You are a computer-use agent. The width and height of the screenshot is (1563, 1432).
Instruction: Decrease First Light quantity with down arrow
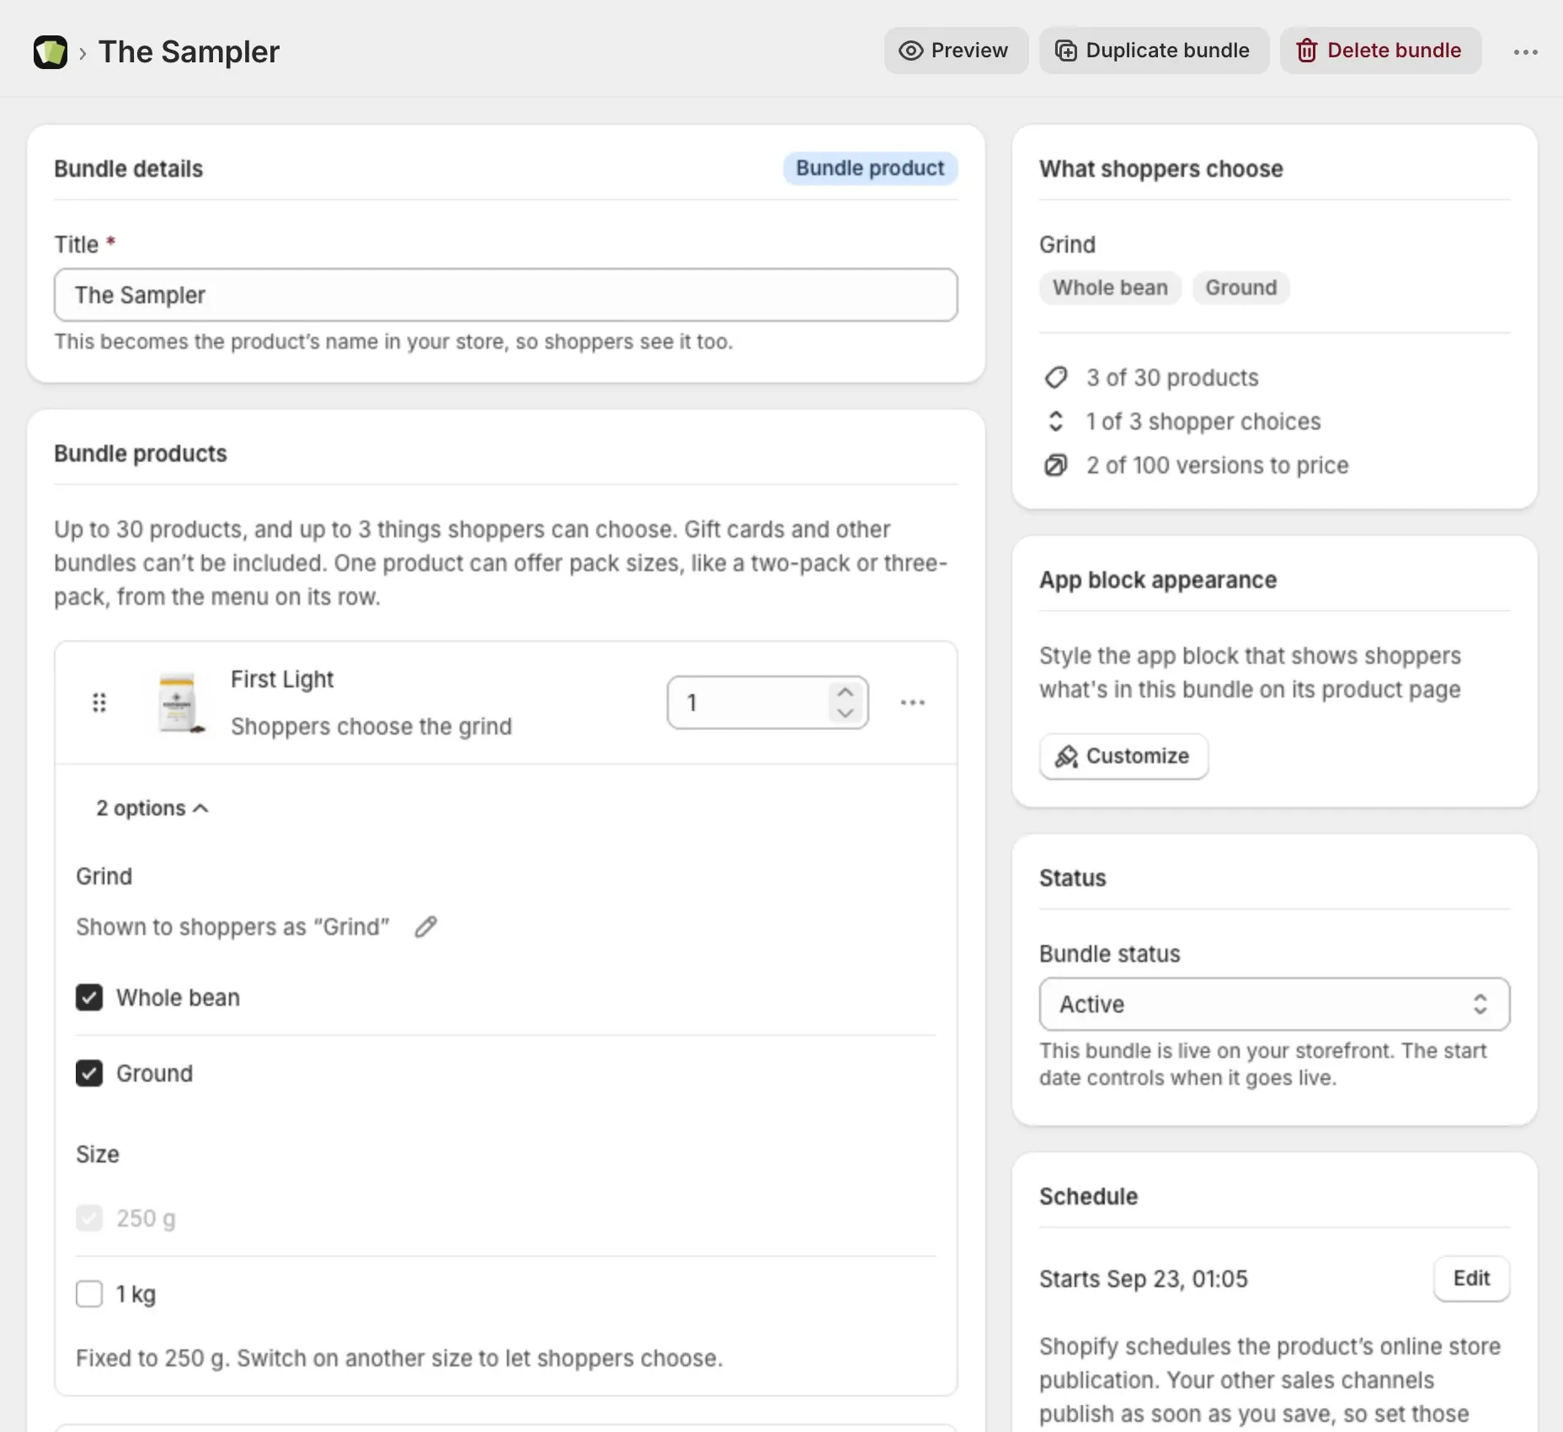click(x=846, y=713)
